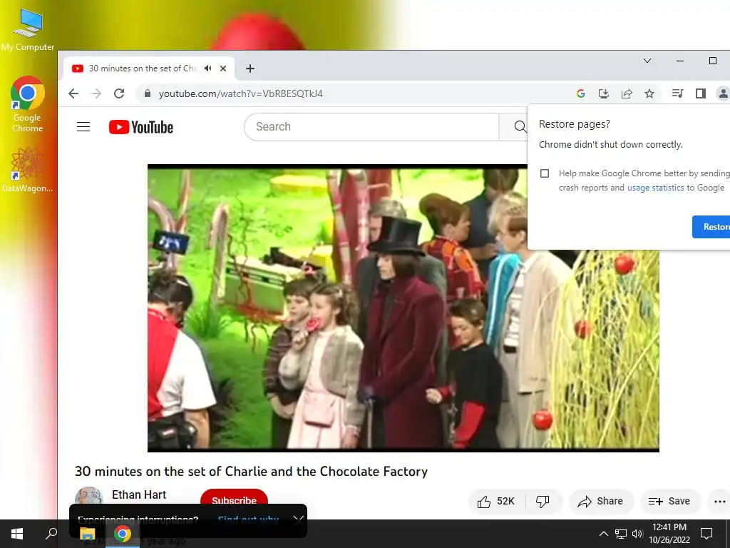Open the more actions three-dot menu
The width and height of the screenshot is (730, 548).
[720, 502]
